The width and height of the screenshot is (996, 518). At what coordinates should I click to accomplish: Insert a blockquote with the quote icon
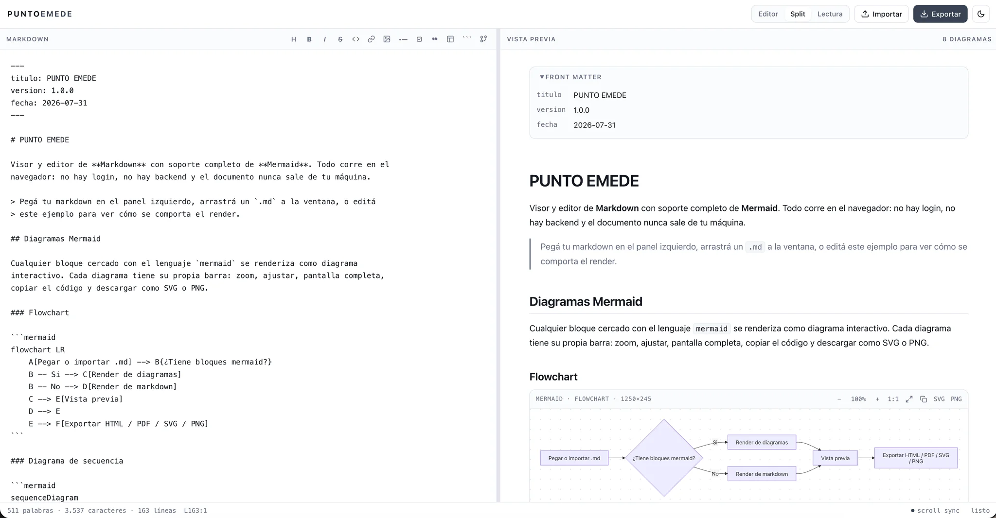point(435,39)
